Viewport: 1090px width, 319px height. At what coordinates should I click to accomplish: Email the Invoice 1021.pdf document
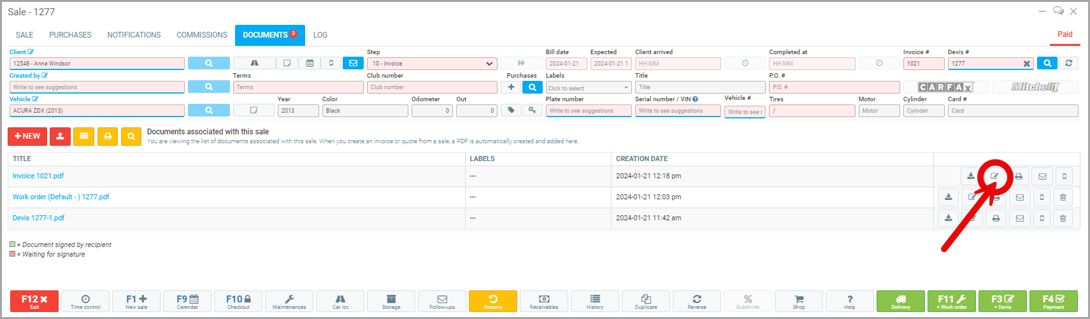[x=1042, y=176]
